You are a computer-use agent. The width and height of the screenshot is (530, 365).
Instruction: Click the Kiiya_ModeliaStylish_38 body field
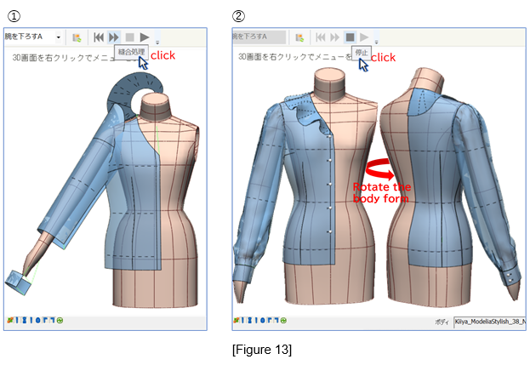[489, 322]
